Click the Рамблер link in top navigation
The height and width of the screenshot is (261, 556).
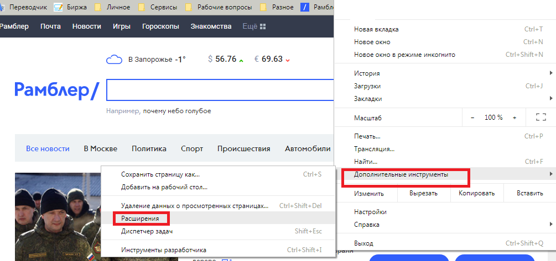point(14,26)
